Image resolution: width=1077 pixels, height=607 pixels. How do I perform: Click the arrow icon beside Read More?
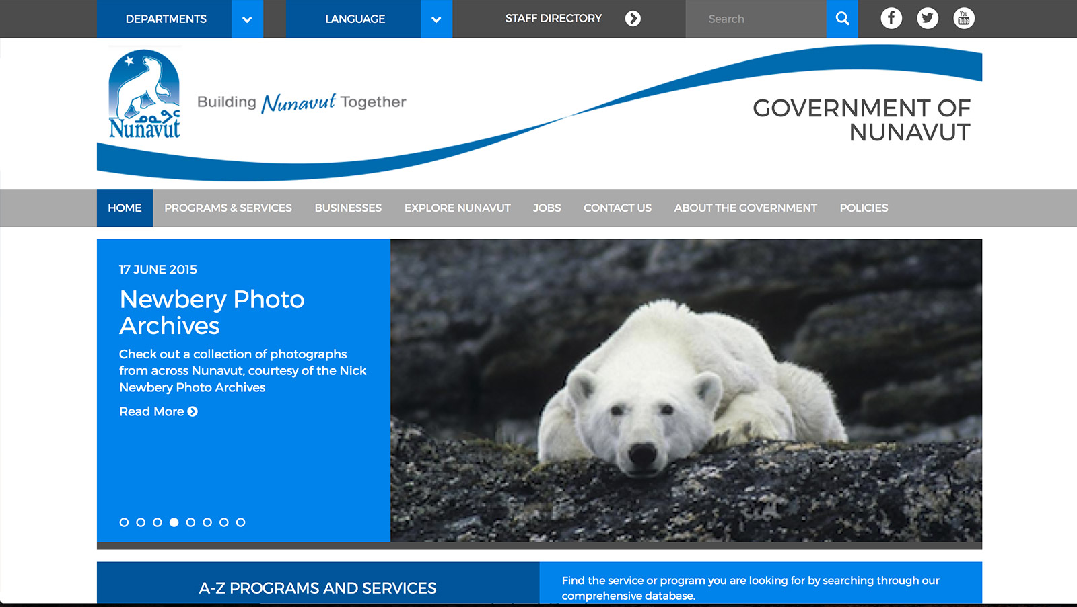pyautogui.click(x=193, y=411)
